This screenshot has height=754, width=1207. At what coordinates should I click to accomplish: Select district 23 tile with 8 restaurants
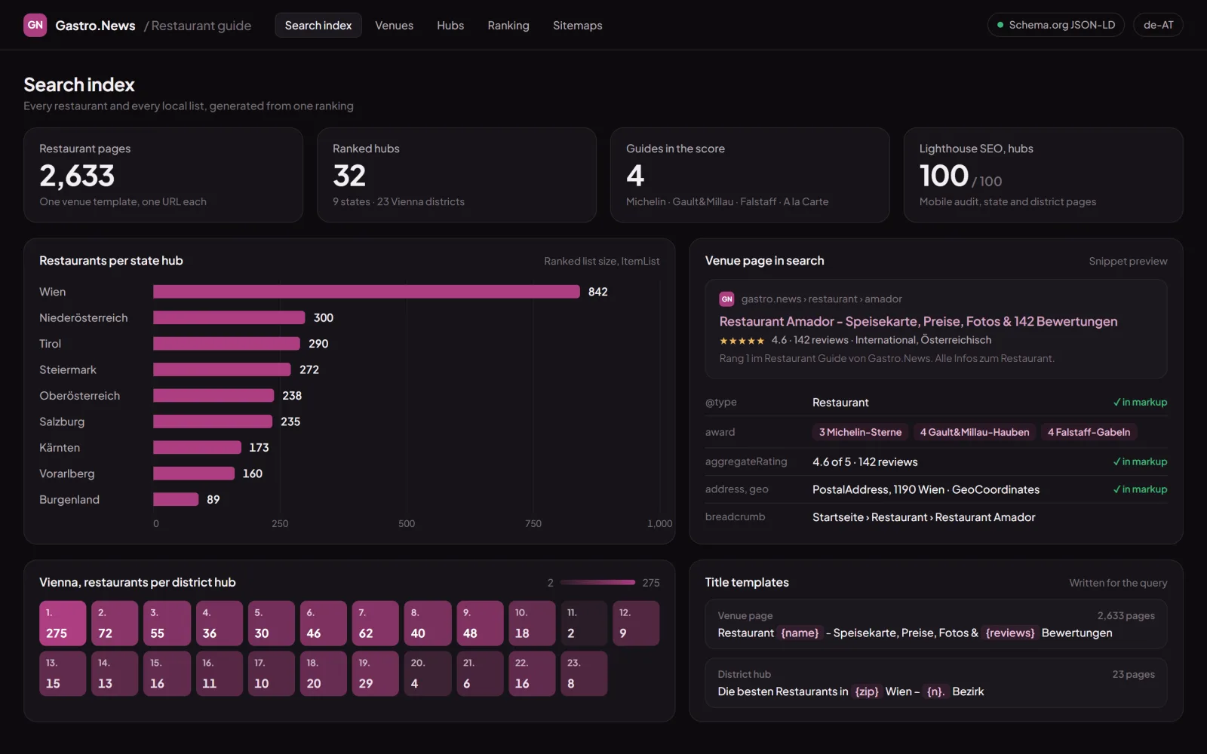coord(583,673)
